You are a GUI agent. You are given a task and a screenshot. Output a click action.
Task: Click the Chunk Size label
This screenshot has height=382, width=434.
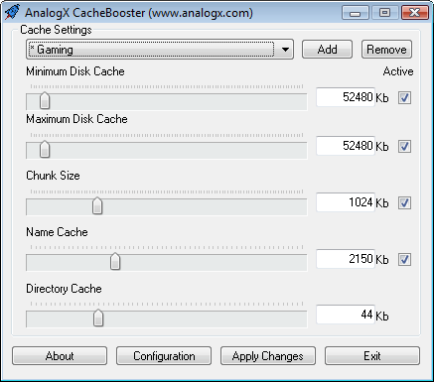click(53, 176)
